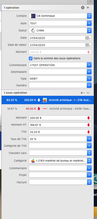
Task: Click the red dash icon in 40.00 € row
Action: pos(45,109)
